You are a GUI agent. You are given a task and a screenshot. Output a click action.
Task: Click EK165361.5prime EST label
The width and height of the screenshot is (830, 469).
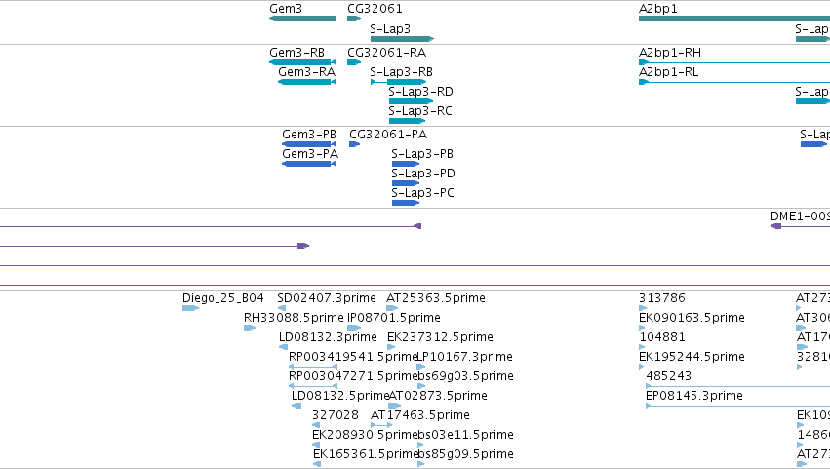click(x=365, y=454)
